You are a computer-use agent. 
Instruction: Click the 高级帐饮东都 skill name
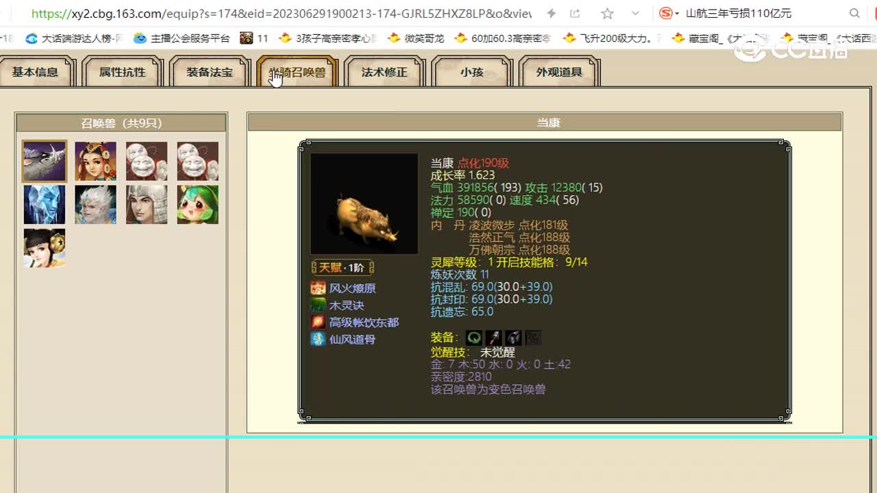364,322
